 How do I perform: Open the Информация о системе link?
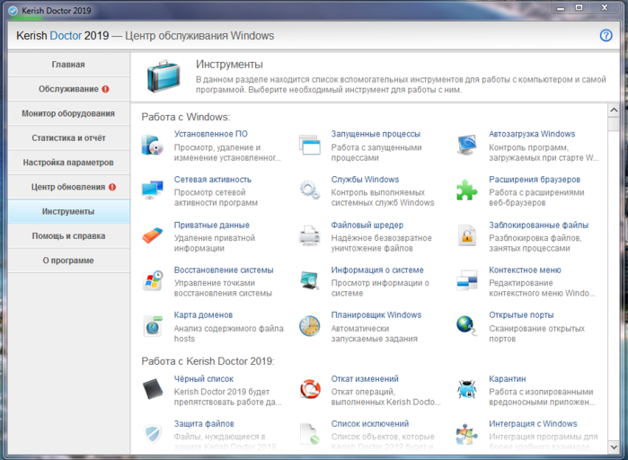(x=376, y=270)
